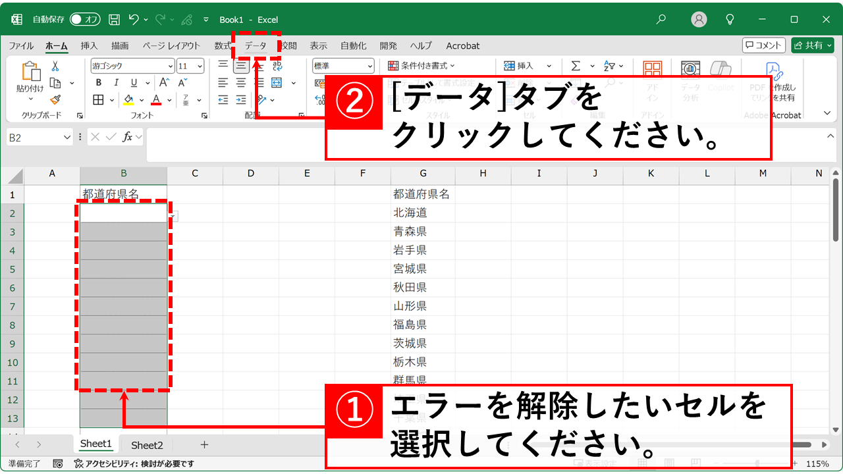Click the 共有 share button
Viewport: 843px width, 474px height.
[x=813, y=45]
